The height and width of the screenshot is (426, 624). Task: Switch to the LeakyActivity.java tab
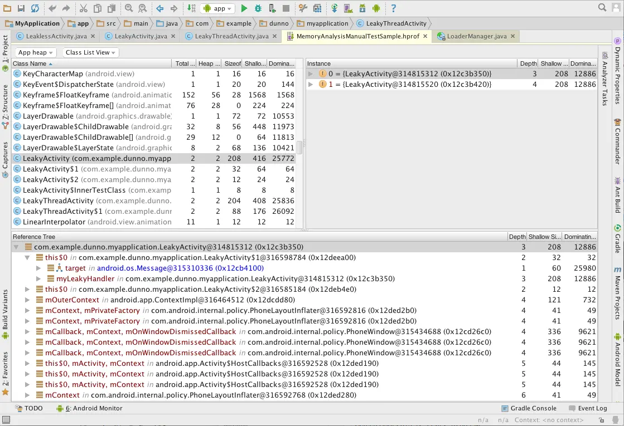[141, 36]
